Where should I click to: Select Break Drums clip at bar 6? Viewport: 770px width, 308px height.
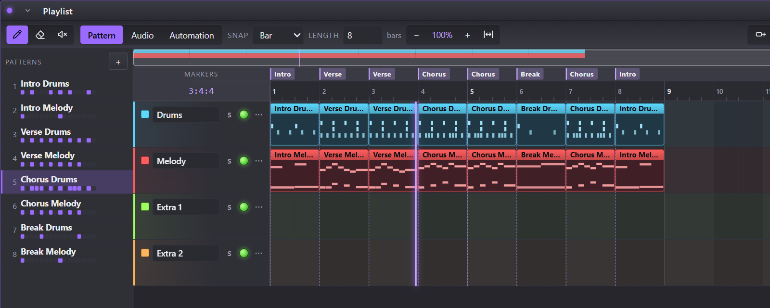click(x=541, y=124)
